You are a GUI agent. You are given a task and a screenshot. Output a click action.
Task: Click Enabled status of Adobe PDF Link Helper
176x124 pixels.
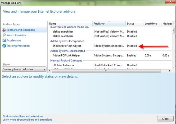pos(132,55)
